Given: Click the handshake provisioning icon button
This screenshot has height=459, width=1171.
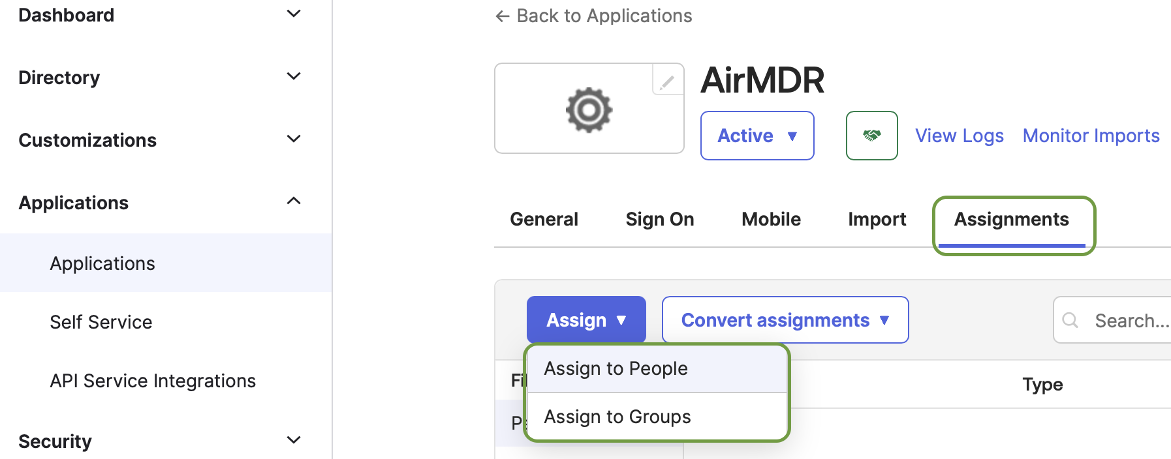Looking at the screenshot, I should pos(871,136).
